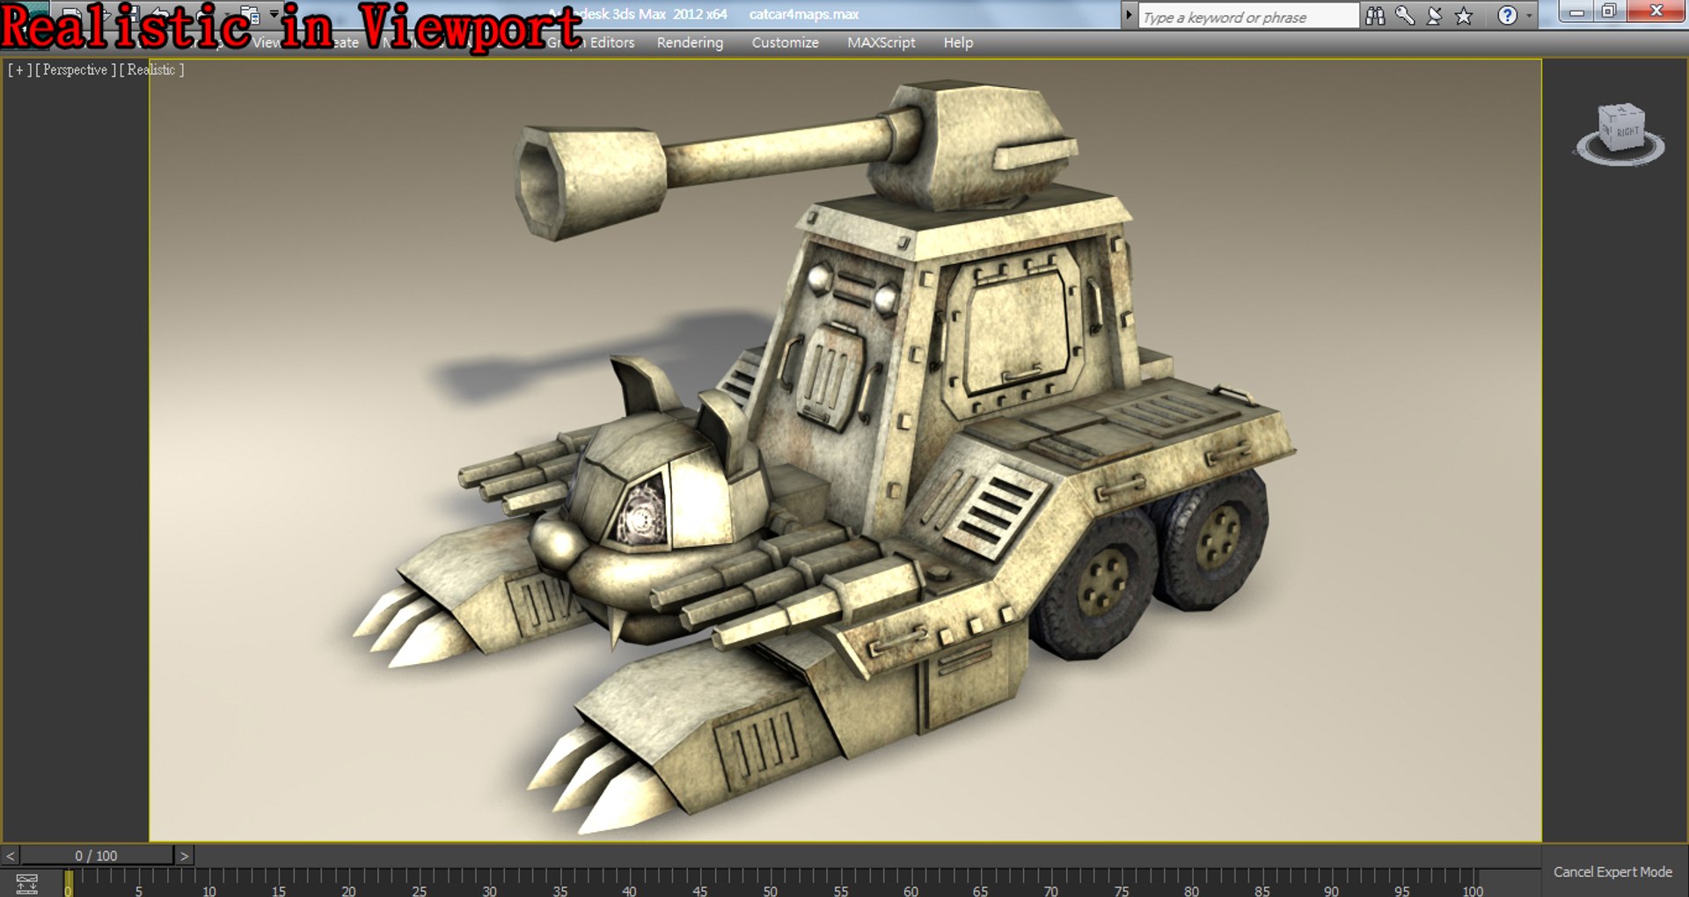
Task: Open the Help menu
Action: click(x=958, y=42)
